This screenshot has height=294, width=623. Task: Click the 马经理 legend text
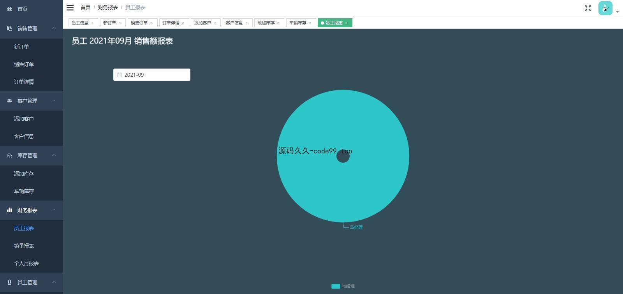[x=348, y=286]
